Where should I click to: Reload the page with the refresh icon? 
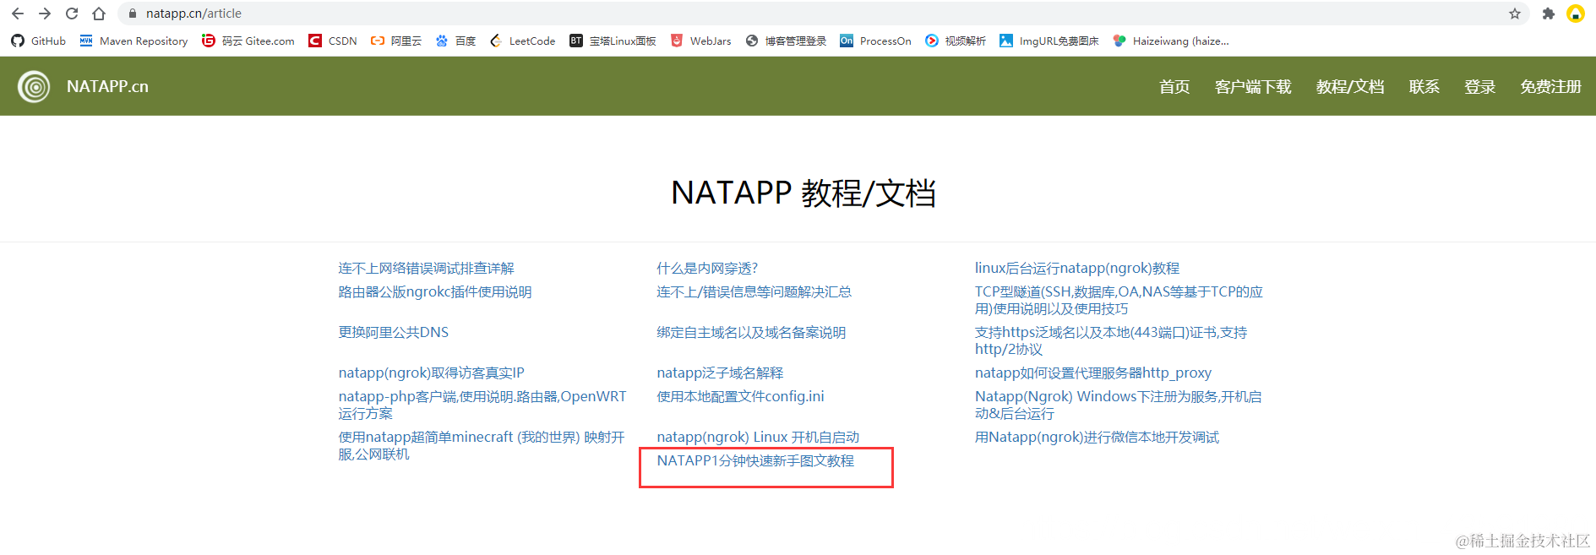pos(72,14)
